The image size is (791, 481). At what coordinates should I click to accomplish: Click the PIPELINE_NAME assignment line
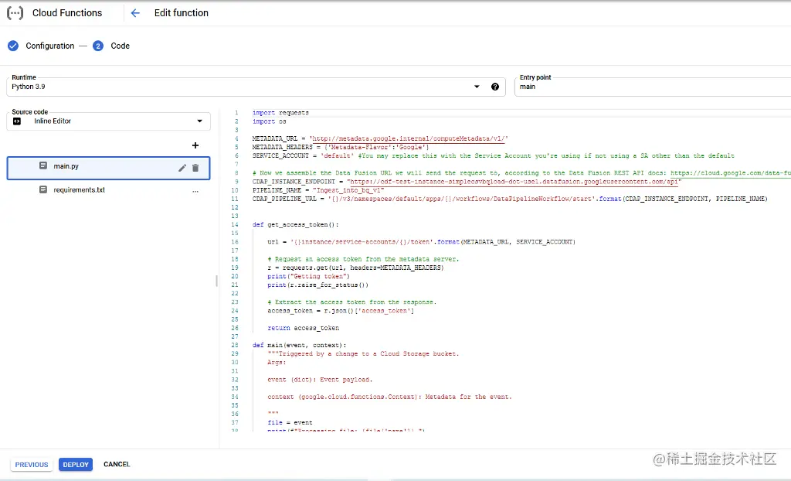[318, 190]
